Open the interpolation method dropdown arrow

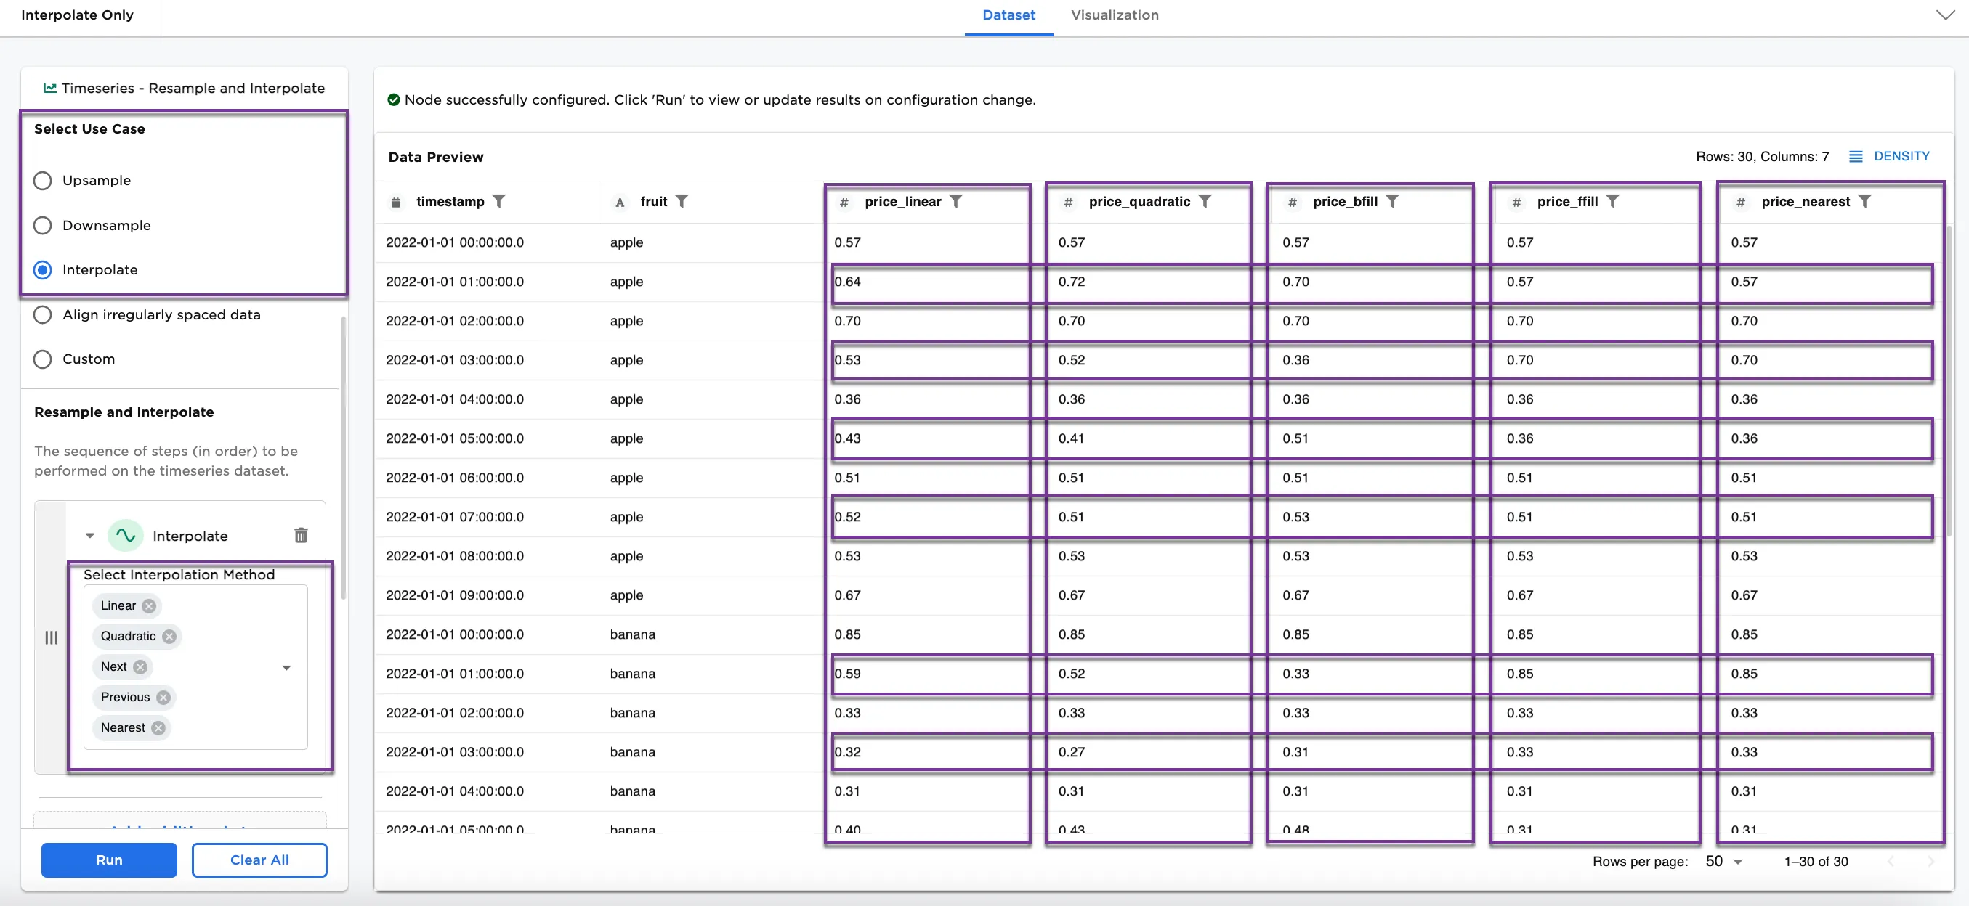287,668
